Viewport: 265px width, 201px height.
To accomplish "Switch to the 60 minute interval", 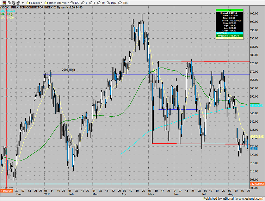I will click(x=101, y=3).
